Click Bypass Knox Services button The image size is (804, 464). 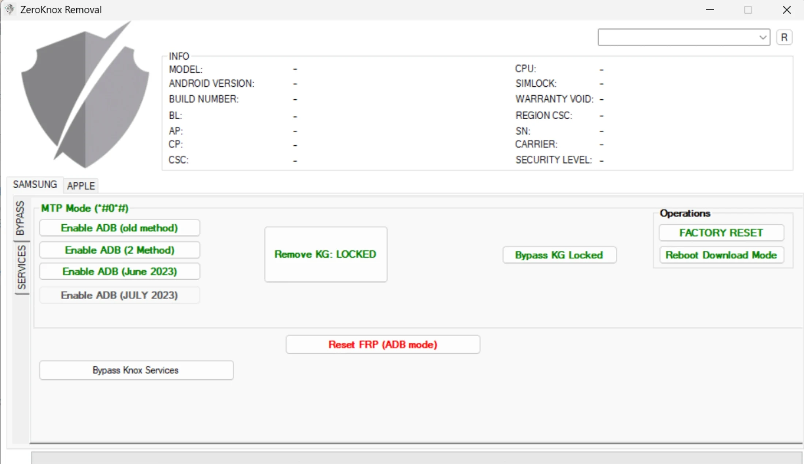coord(136,370)
